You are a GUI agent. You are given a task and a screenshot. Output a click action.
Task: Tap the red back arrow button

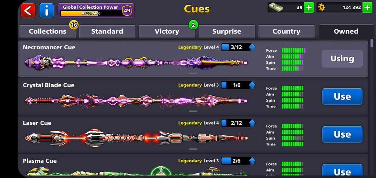pos(28,10)
